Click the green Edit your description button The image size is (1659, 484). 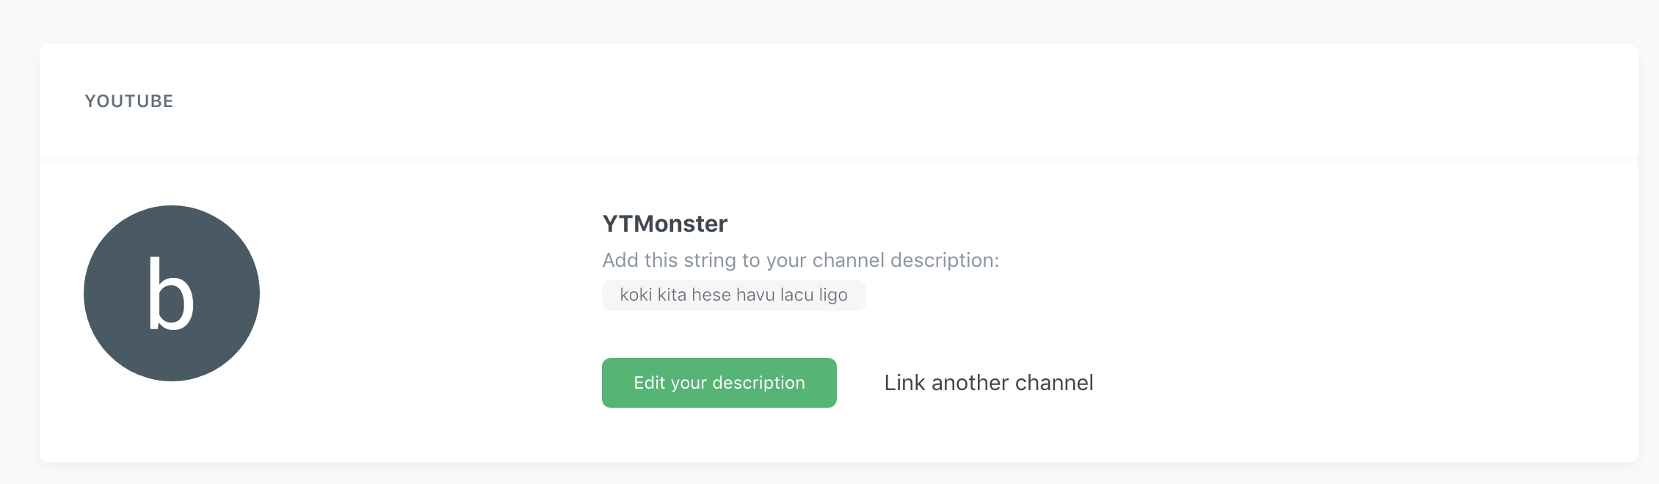(719, 383)
